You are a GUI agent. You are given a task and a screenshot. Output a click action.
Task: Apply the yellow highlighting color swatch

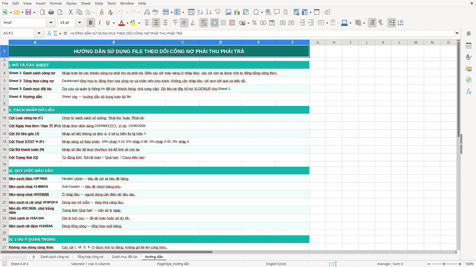(133, 23)
